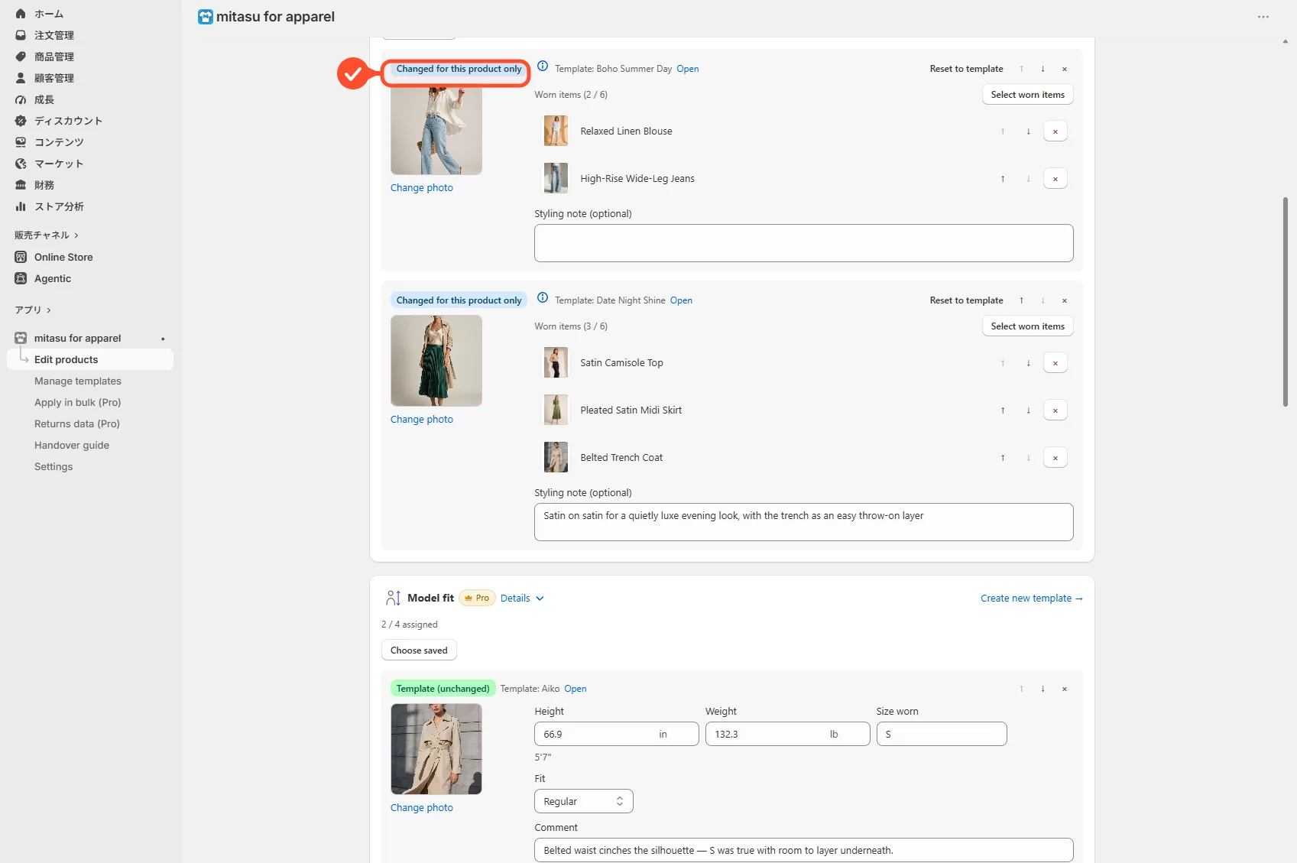Image resolution: width=1297 pixels, height=863 pixels.
Task: Click Change photo under Aiko model image
Action: 422,808
